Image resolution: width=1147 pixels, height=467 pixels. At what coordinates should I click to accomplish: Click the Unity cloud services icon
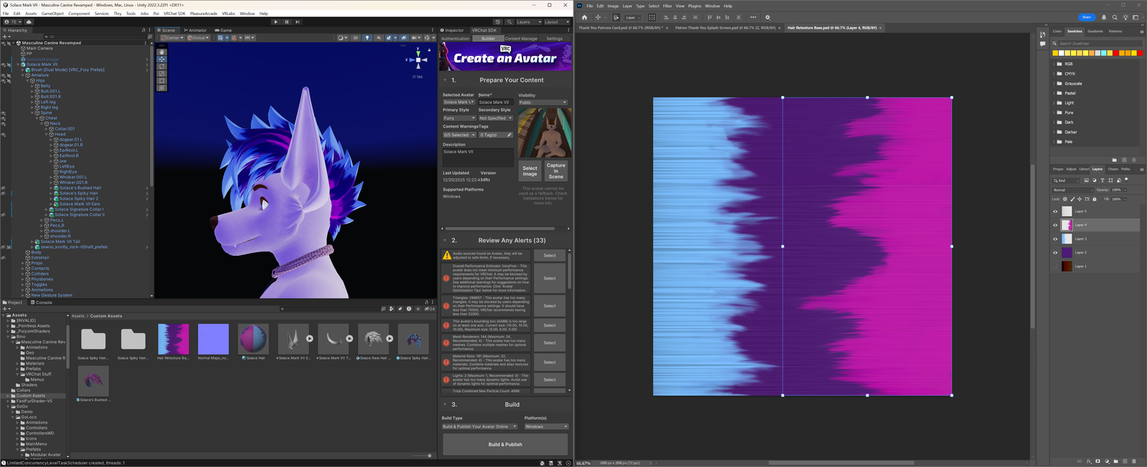(x=29, y=22)
